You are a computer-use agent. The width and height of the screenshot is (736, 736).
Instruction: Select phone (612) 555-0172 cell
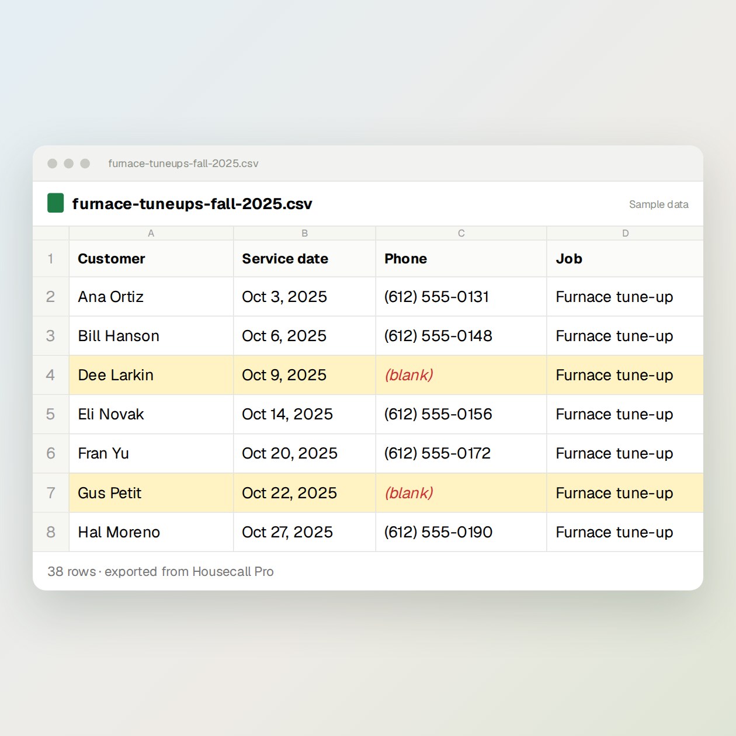tap(461, 453)
